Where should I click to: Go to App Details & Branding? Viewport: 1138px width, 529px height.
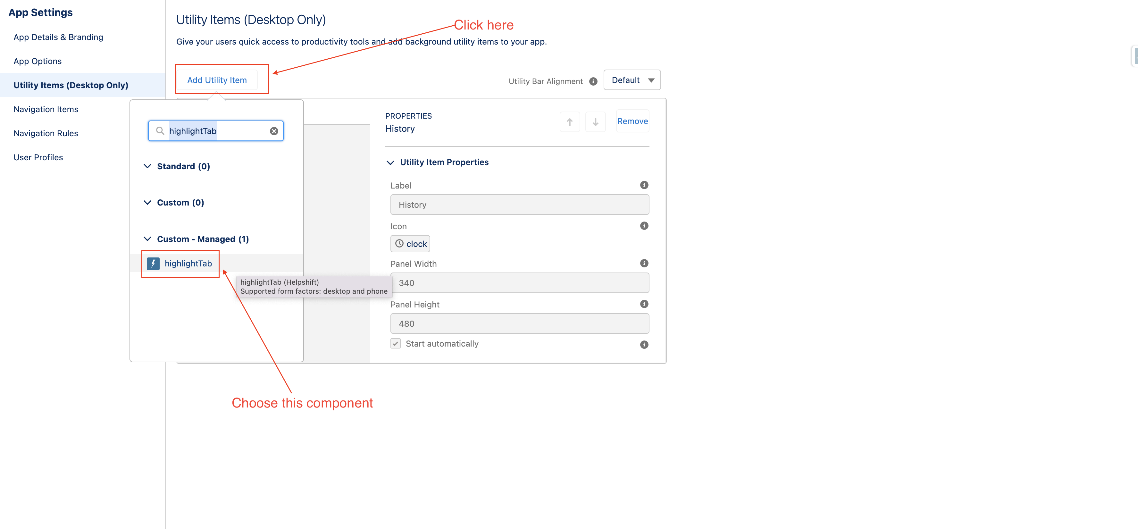pyautogui.click(x=58, y=37)
